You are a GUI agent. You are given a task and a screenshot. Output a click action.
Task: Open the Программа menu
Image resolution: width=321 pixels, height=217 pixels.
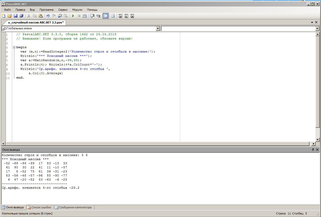pos(47,10)
